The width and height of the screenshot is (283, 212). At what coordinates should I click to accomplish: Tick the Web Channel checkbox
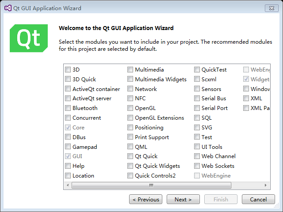pos(197,156)
